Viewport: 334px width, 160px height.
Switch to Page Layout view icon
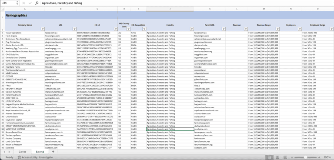point(277,157)
